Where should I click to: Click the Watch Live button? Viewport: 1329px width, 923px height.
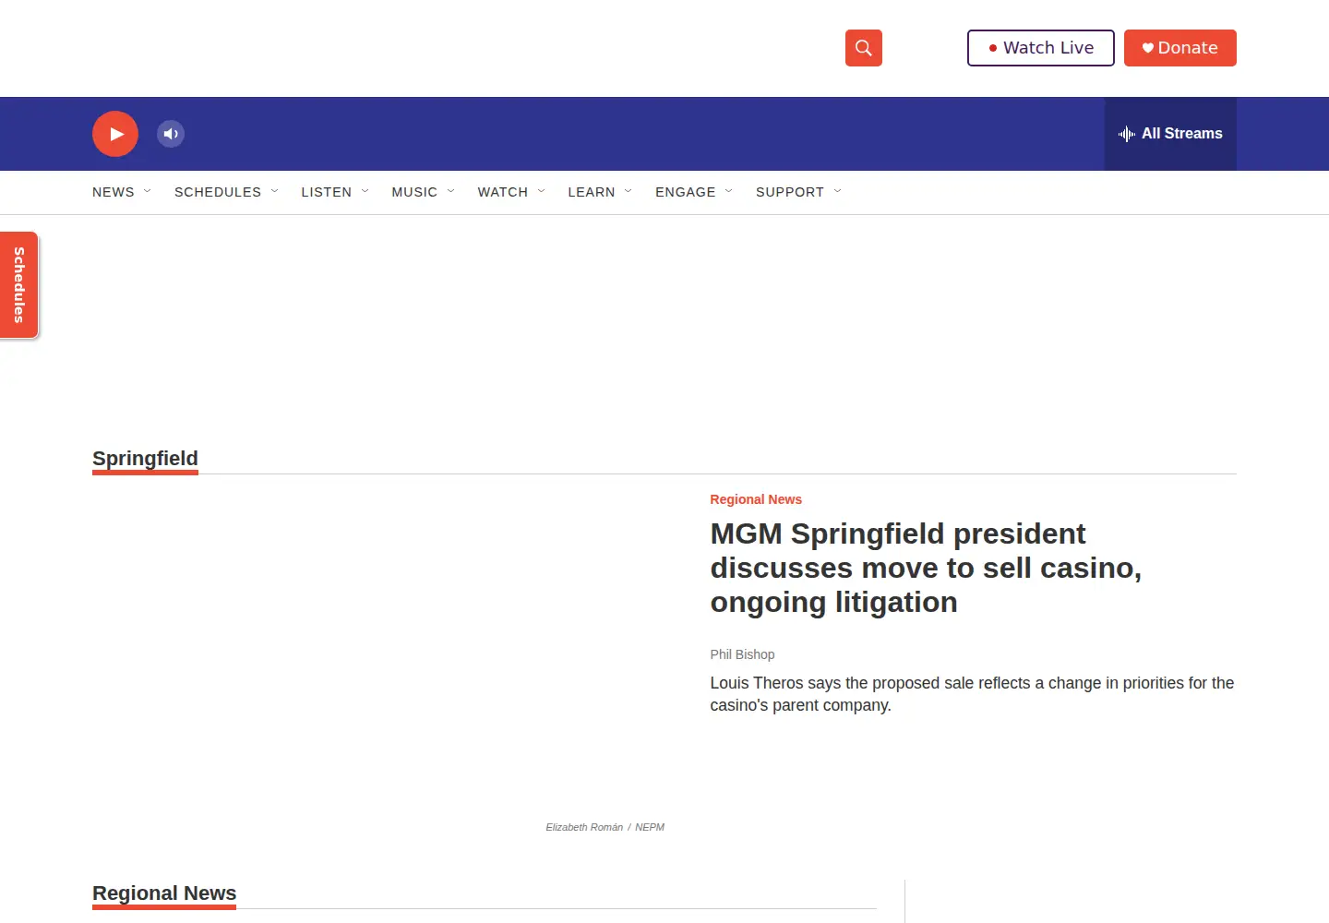tap(1040, 48)
